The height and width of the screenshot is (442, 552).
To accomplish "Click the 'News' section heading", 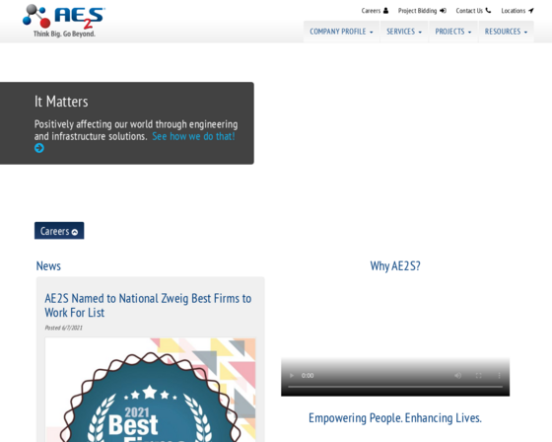I will pyautogui.click(x=48, y=266).
